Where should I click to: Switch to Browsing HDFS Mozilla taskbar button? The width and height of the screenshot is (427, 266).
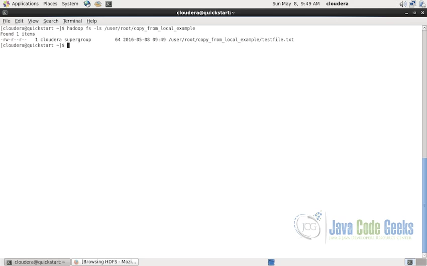pos(105,262)
